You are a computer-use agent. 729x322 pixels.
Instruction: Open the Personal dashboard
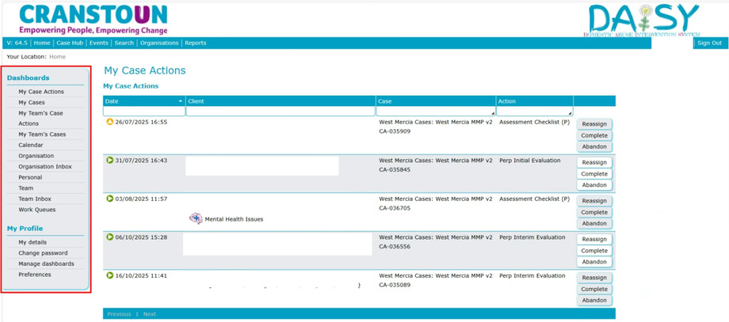pos(30,177)
